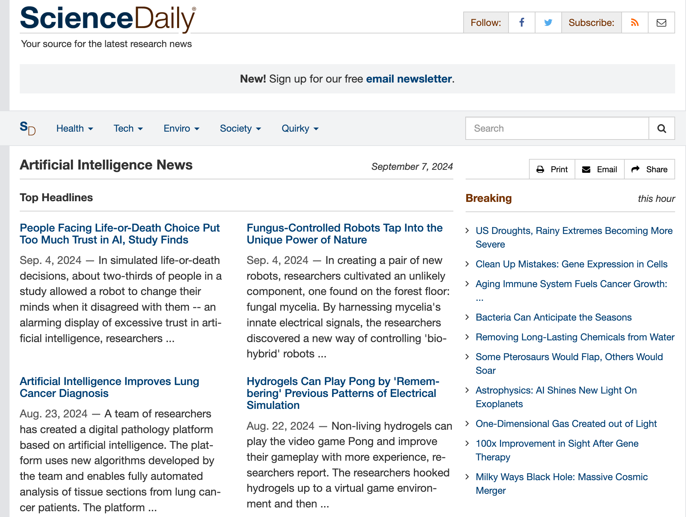Open 'Removing Long-Lasting Chemicals from Water'
The width and height of the screenshot is (686, 517).
coord(575,337)
